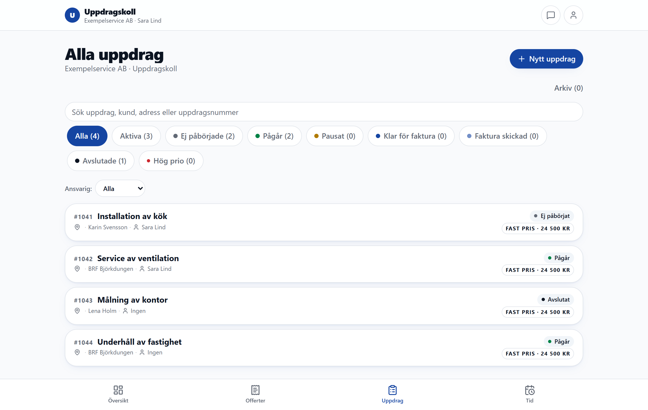This screenshot has height=410, width=648.
Task: Click location pin icon on Underhåll av fastighet
Action: 77,352
